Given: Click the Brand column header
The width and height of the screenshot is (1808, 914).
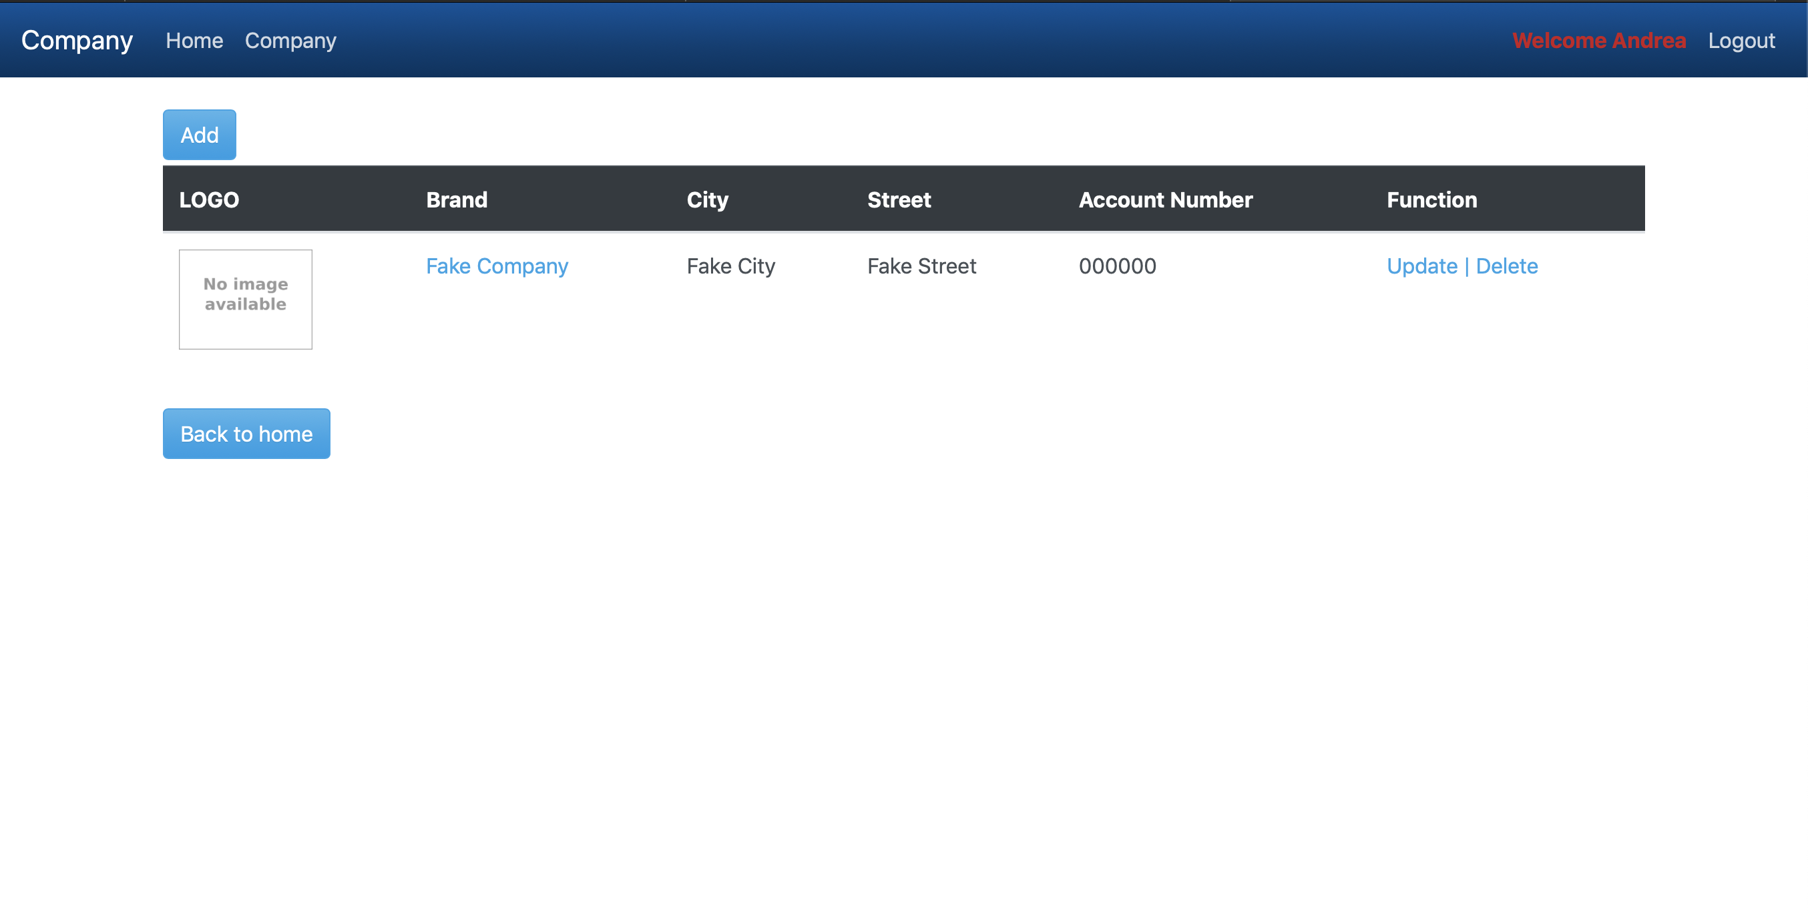Looking at the screenshot, I should (457, 200).
